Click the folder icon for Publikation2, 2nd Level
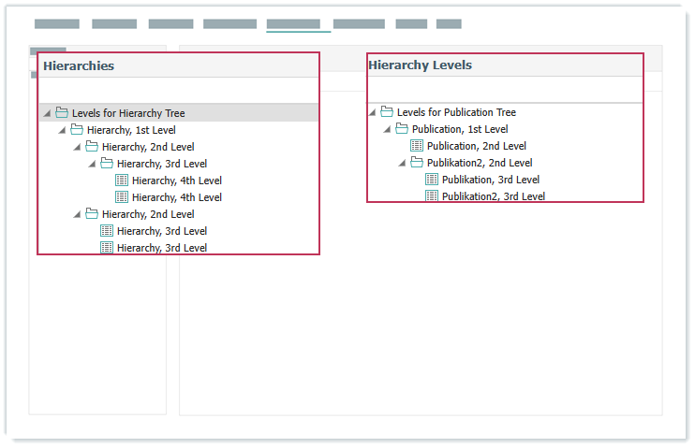 [417, 163]
